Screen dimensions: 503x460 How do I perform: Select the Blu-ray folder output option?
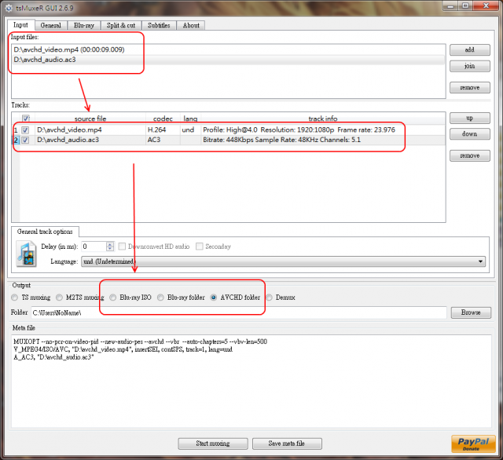160,298
